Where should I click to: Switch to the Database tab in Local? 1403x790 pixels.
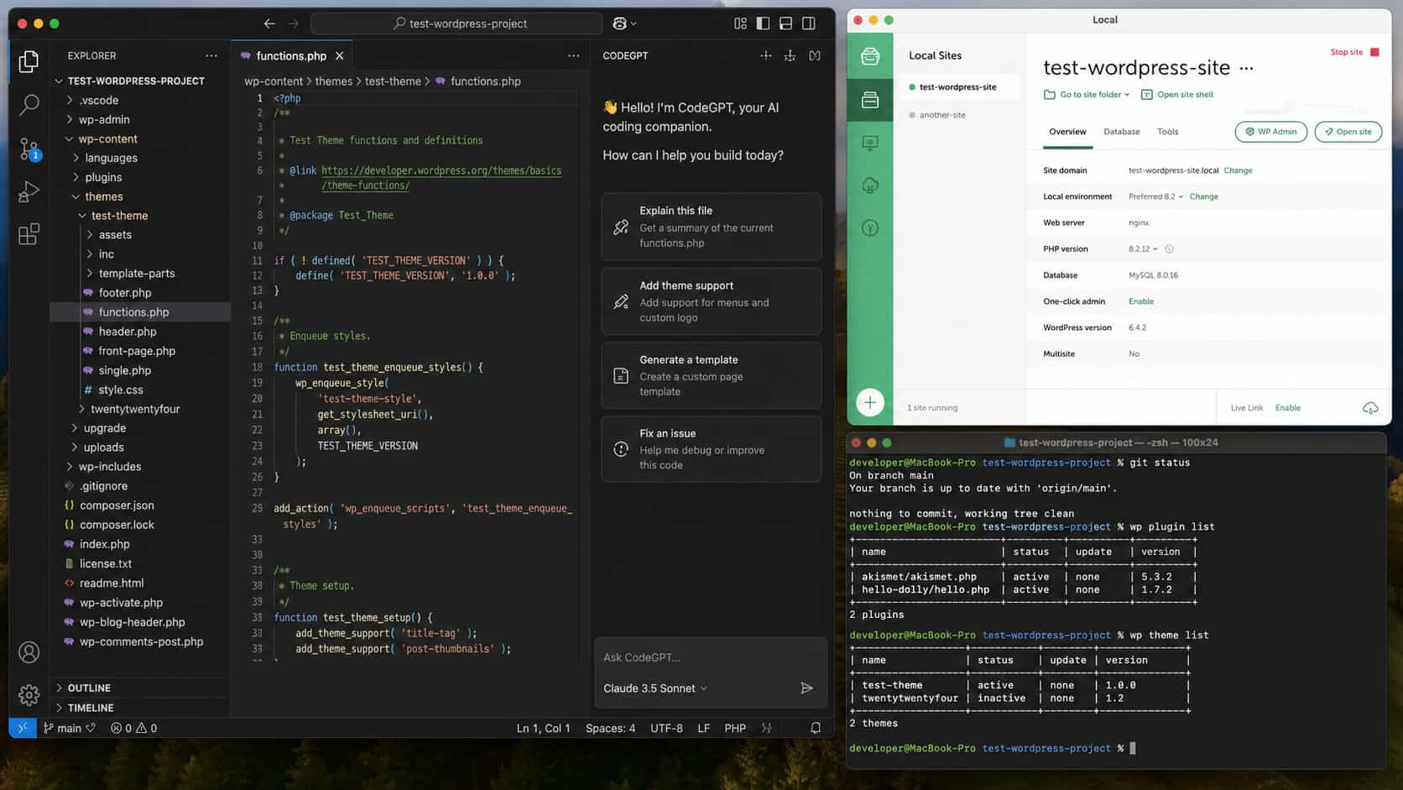pyautogui.click(x=1121, y=132)
